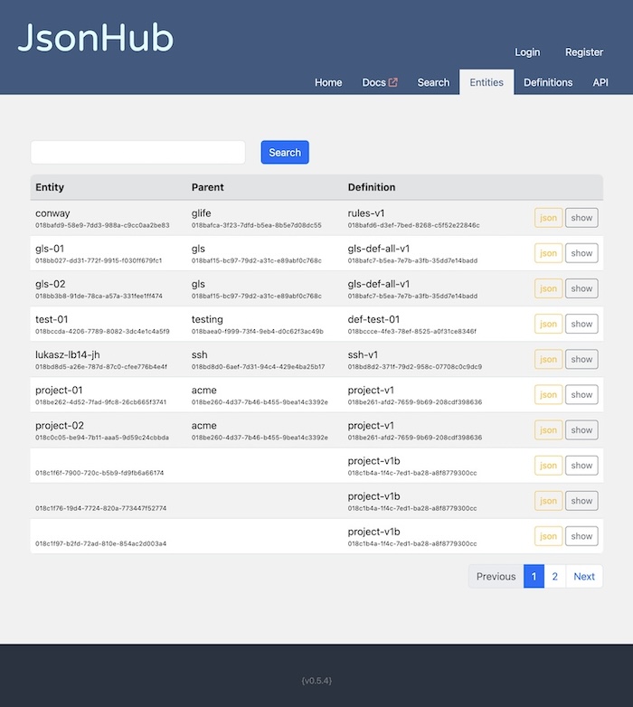
Task: Navigate to the API tab
Action: (x=600, y=82)
